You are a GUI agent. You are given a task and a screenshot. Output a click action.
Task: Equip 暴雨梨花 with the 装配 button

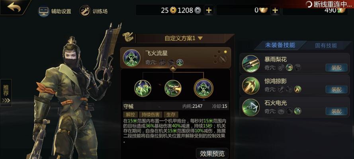click(x=336, y=68)
